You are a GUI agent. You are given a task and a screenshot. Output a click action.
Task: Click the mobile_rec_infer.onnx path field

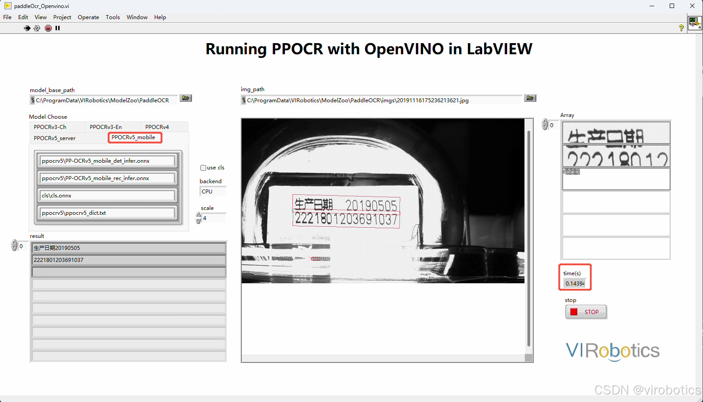pyautogui.click(x=107, y=178)
